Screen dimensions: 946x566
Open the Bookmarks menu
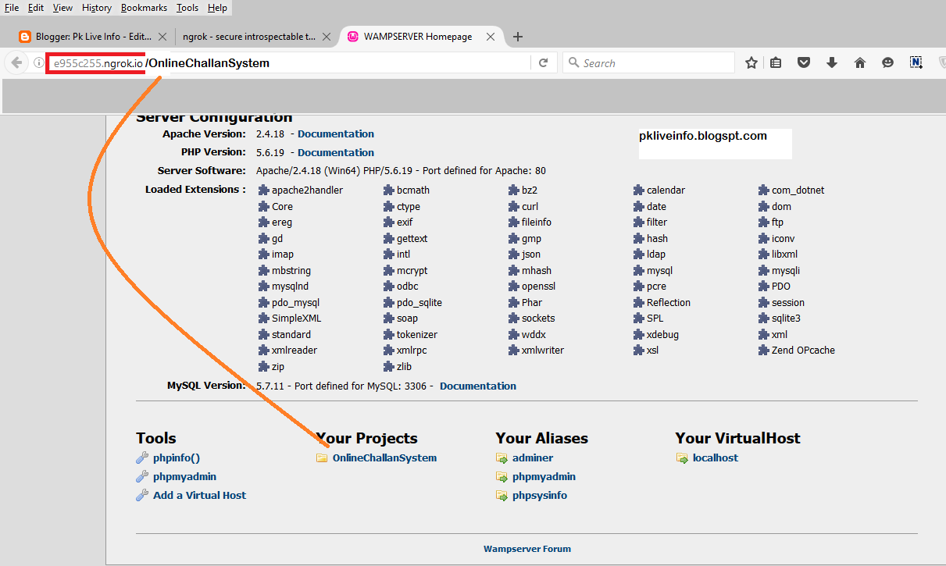[x=144, y=8]
